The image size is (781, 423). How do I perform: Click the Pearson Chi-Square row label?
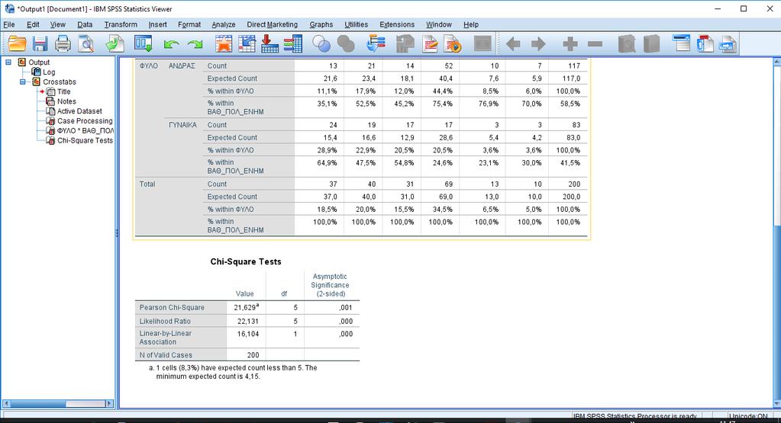(172, 308)
